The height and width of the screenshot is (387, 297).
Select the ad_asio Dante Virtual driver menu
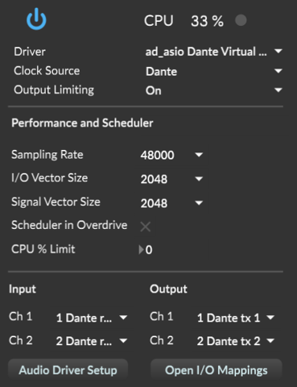pos(214,52)
